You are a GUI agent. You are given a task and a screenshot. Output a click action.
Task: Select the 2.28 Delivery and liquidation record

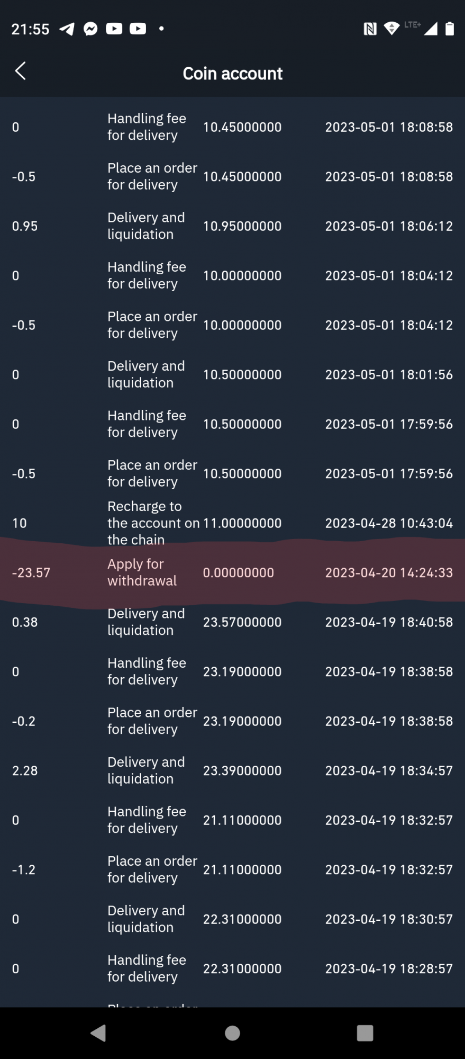232,770
